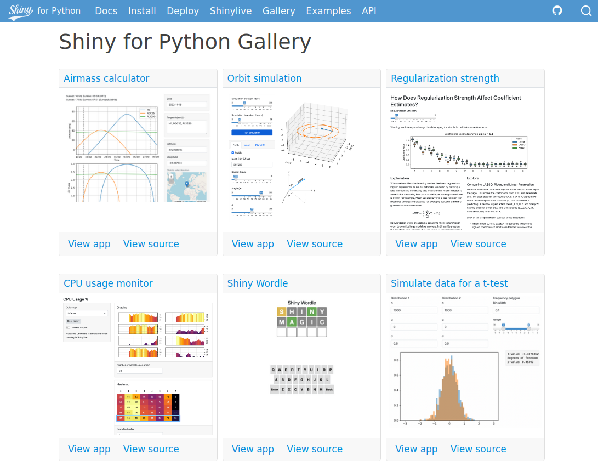View app for CPU usage monitor

[89, 449]
